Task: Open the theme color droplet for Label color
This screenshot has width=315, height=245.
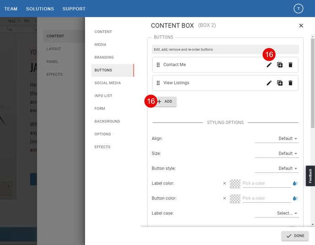Action: tap(295, 183)
